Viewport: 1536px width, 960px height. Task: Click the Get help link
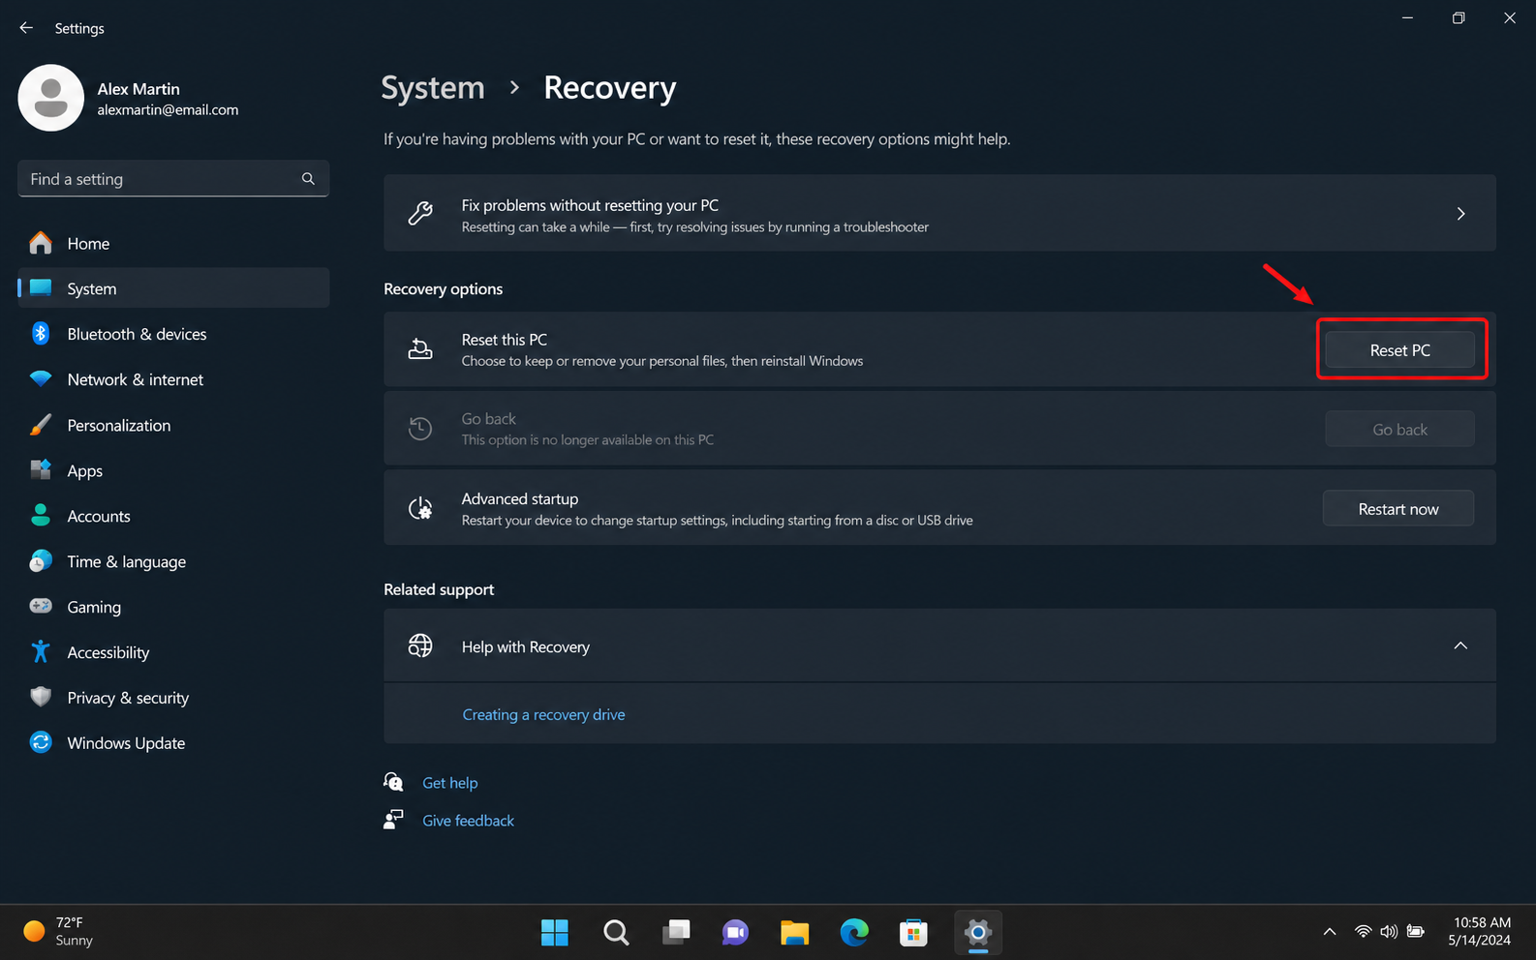pos(450,783)
